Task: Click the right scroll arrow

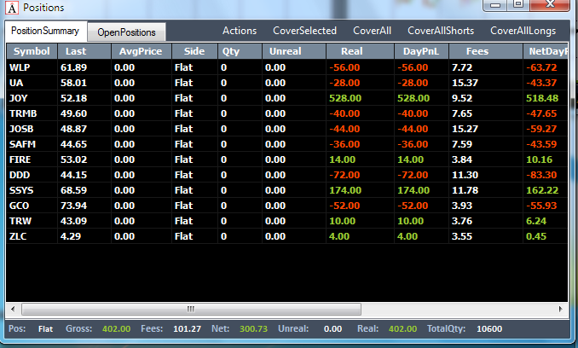Action: tap(561, 310)
